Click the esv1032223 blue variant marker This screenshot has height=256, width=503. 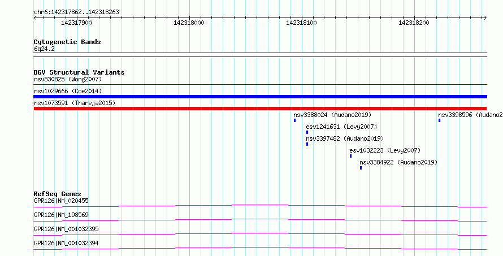[x=350, y=156]
